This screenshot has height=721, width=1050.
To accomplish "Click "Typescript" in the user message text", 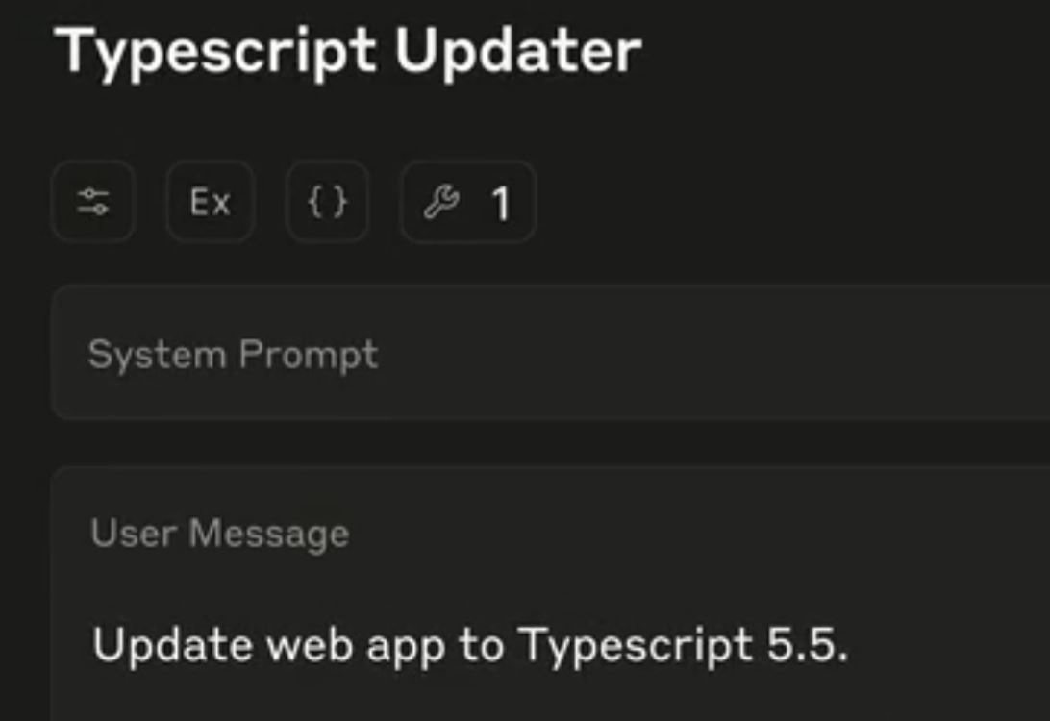I will (636, 646).
